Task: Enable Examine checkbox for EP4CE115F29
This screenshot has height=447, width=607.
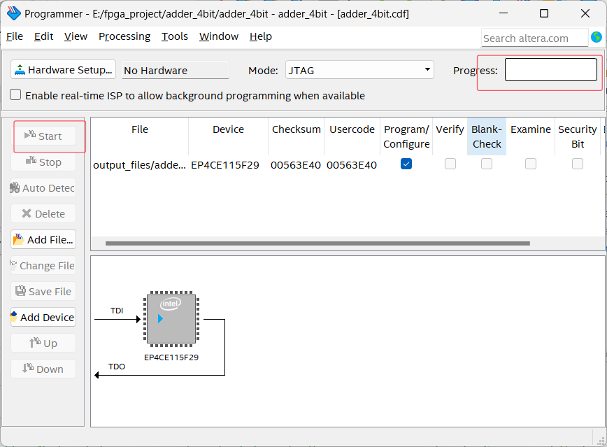Action: point(531,164)
